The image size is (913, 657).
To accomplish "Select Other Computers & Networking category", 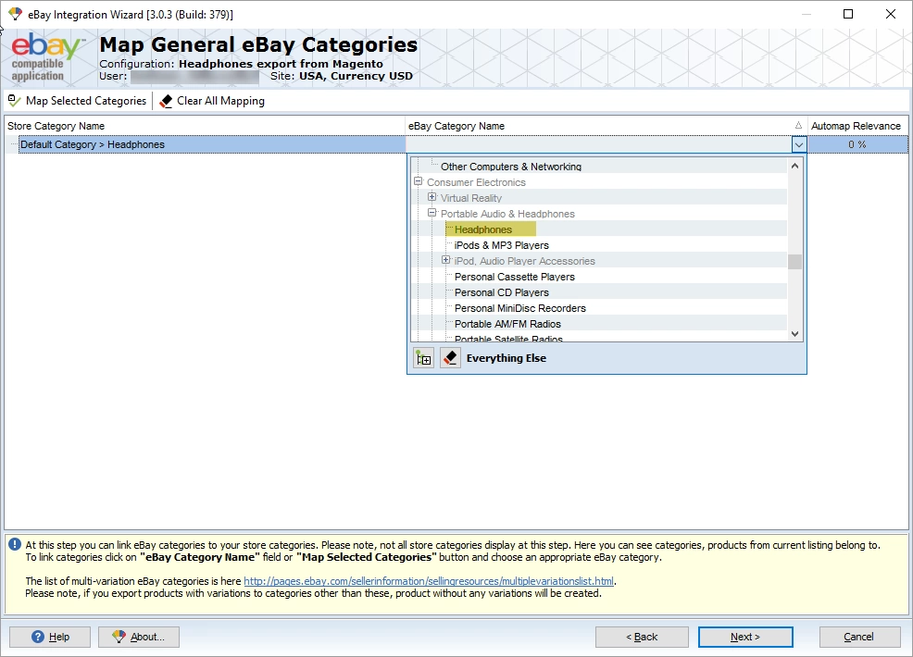I will (x=511, y=167).
